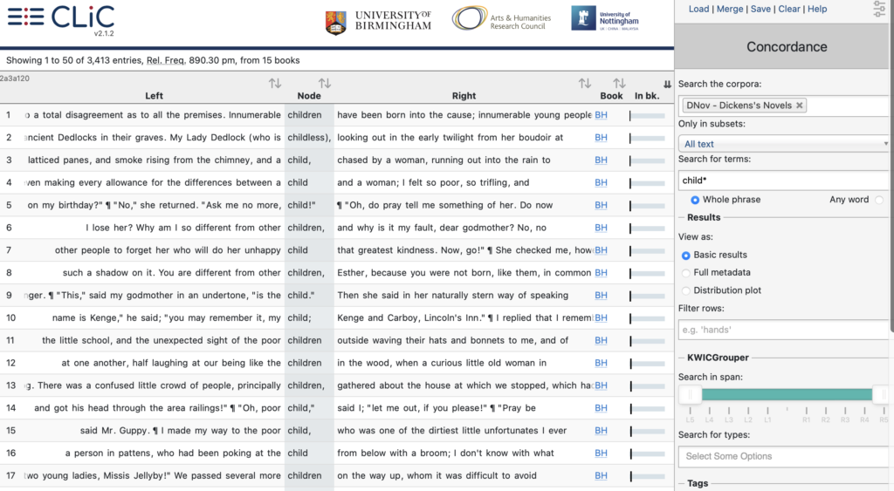Sort by the Book column arrows
This screenshot has width=894, height=491.
point(619,84)
